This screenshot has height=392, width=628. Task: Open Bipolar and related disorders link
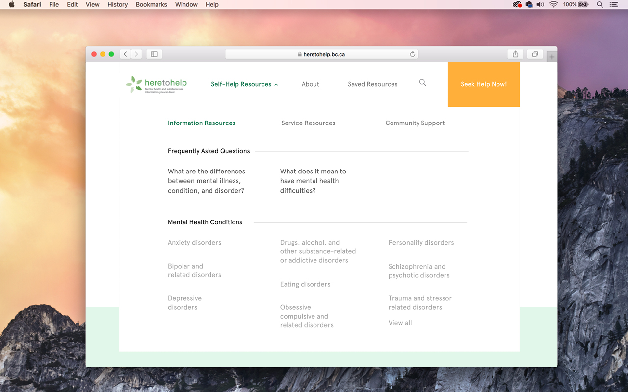(194, 270)
